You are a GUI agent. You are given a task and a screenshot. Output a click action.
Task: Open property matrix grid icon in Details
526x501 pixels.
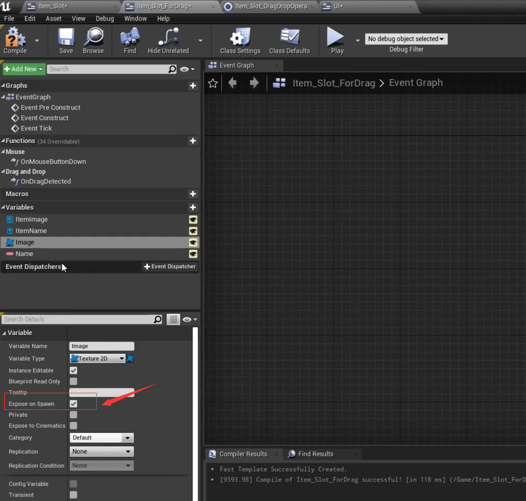[x=173, y=319]
